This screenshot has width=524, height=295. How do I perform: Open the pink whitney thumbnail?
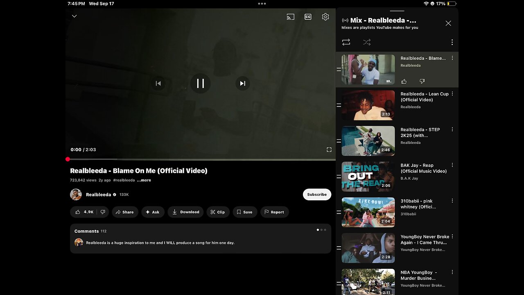tap(368, 212)
